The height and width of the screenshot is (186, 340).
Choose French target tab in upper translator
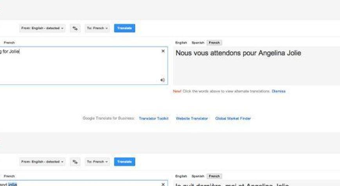point(214,43)
